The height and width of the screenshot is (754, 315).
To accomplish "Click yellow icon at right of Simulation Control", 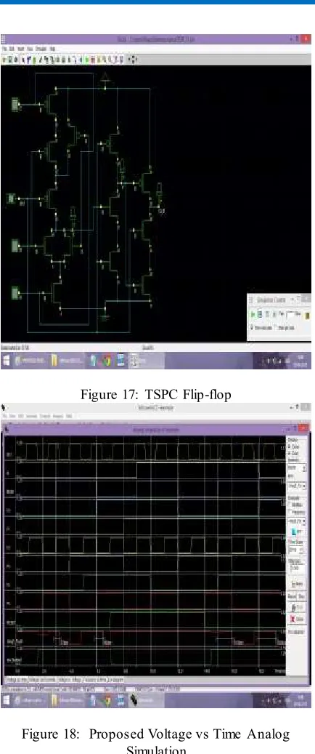I will click(307, 315).
